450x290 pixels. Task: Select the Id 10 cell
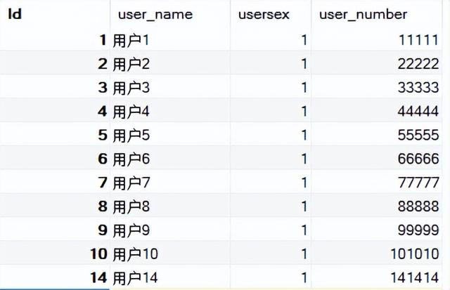coord(55,253)
